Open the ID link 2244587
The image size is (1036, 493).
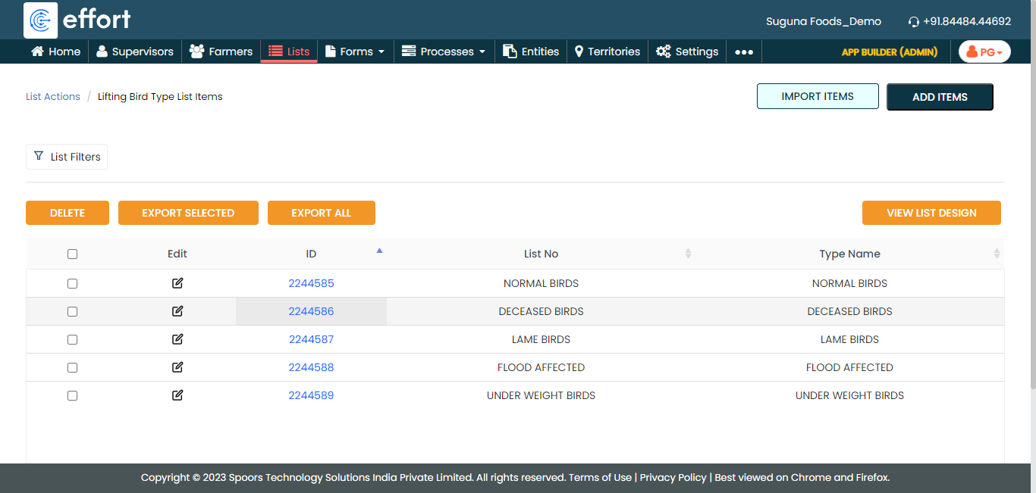pyautogui.click(x=311, y=339)
